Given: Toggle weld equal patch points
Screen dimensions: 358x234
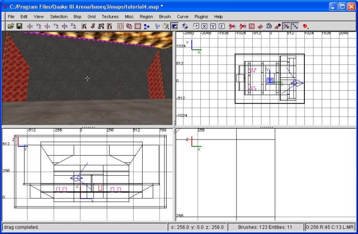Looking at the screenshot, I should [x=286, y=26].
